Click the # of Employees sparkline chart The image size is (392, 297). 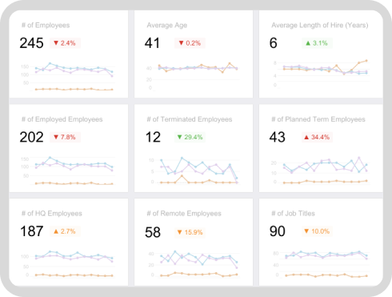click(68, 77)
